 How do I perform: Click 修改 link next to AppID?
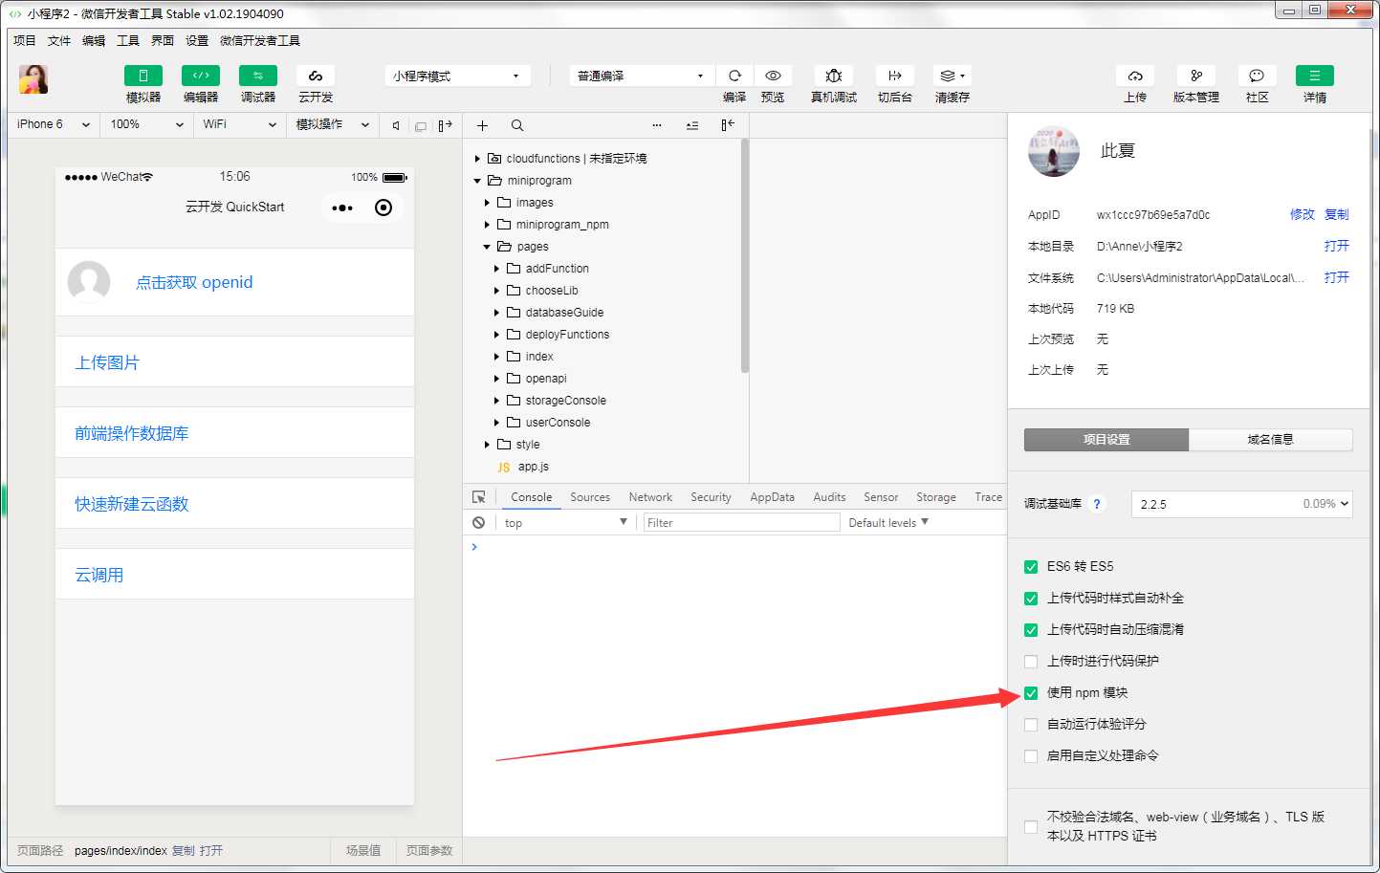[1303, 214]
